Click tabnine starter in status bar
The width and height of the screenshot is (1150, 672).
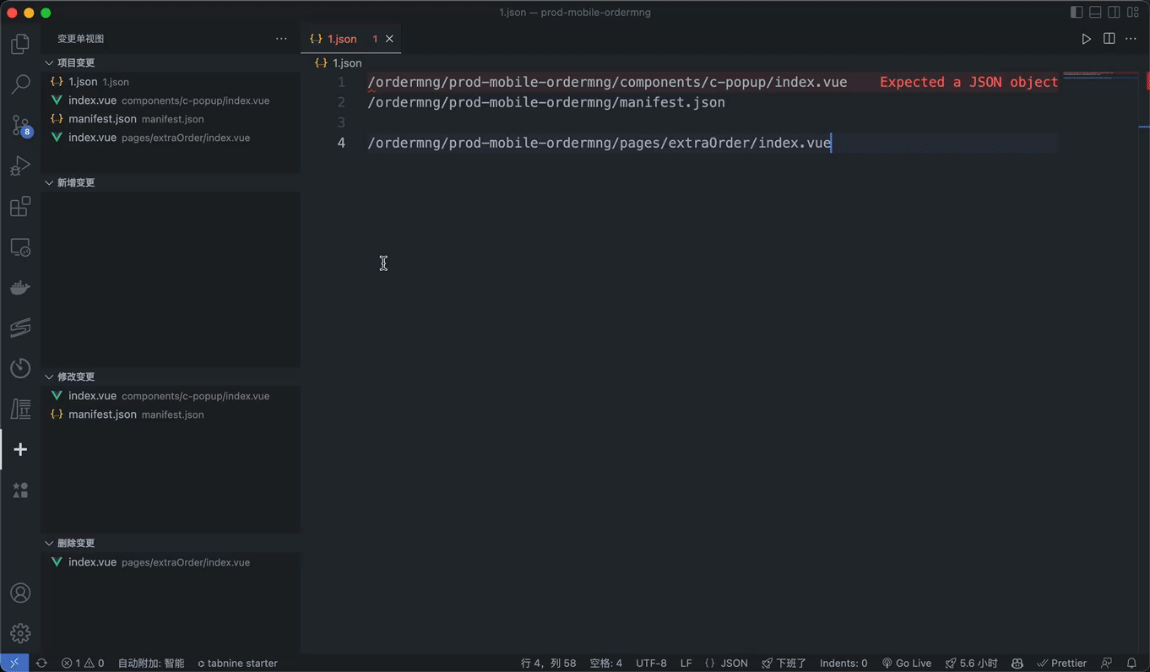(237, 663)
